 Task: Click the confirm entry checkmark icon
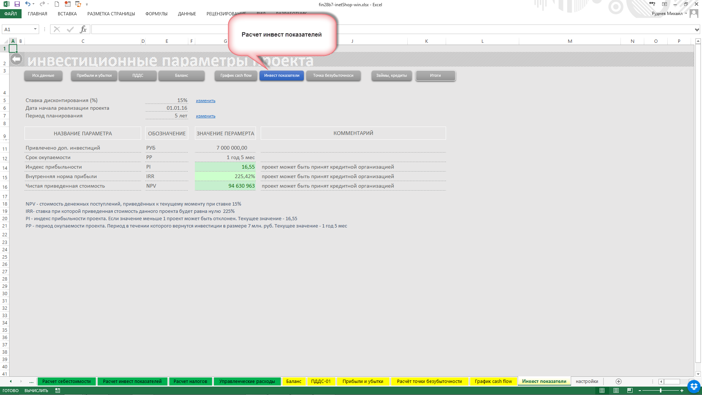(x=70, y=29)
